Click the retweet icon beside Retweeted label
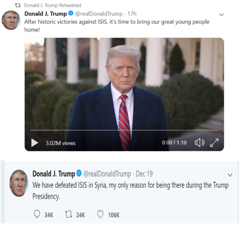This screenshot has width=241, height=226. tap(18, 5)
